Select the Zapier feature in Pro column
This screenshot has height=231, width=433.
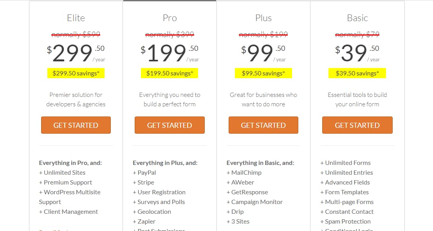pos(144,221)
